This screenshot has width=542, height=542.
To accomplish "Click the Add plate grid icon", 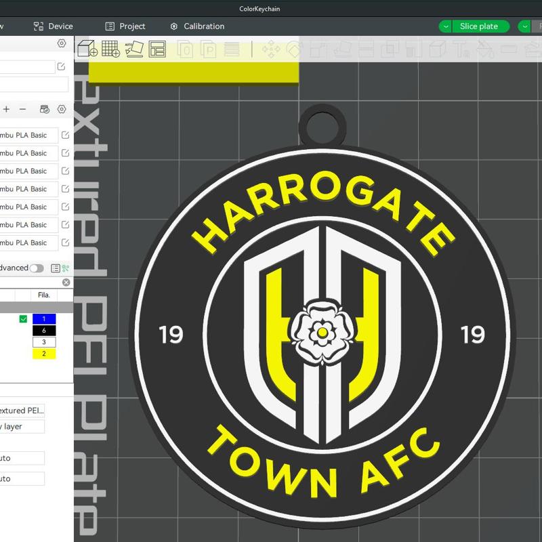I will [x=110, y=49].
